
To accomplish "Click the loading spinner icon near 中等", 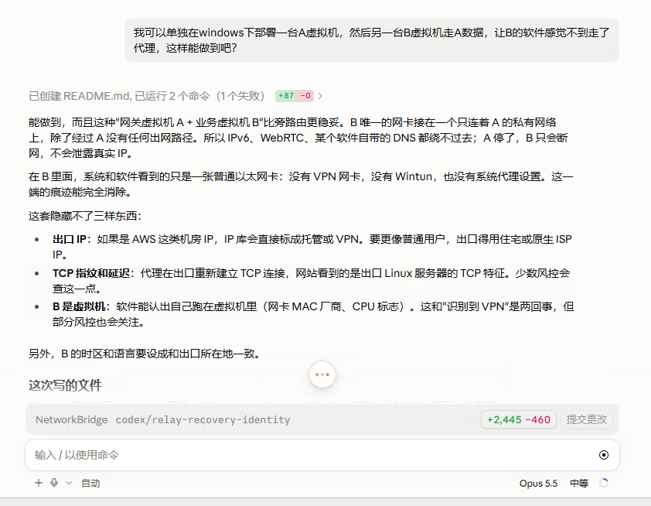I will (x=604, y=483).
